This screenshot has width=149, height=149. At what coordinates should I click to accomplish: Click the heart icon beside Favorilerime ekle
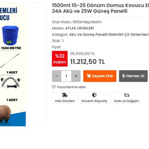point(54,87)
